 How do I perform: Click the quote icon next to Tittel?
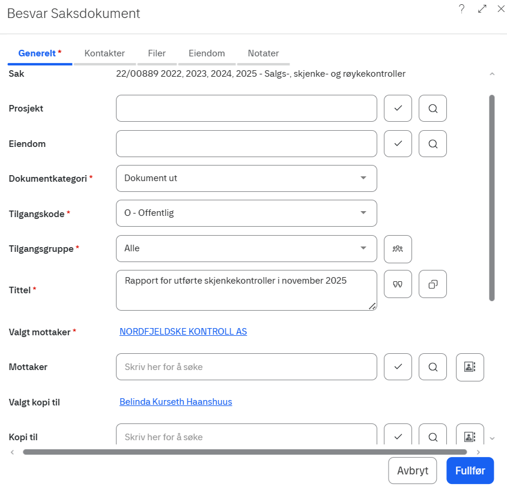coord(398,284)
